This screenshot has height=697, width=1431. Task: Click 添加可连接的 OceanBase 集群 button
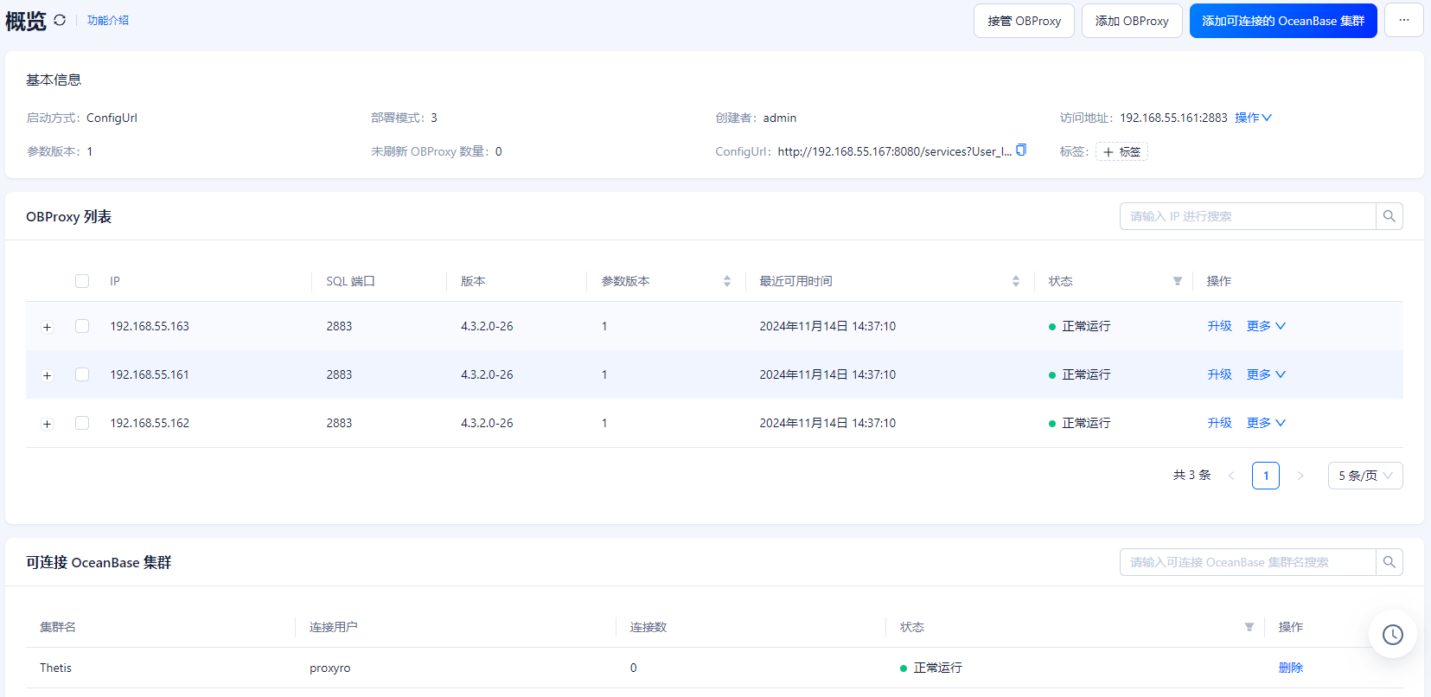[x=1283, y=21]
